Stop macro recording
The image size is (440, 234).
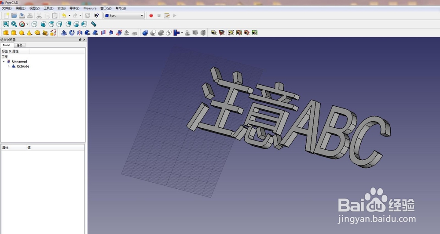[159, 16]
